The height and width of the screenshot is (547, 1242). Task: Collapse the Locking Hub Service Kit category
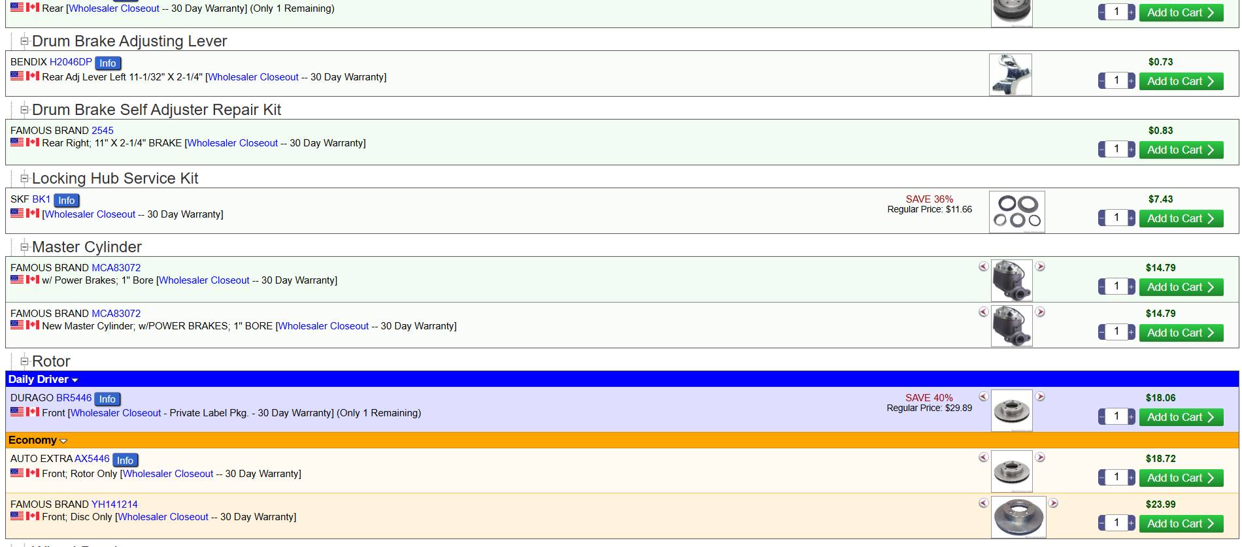(24, 178)
